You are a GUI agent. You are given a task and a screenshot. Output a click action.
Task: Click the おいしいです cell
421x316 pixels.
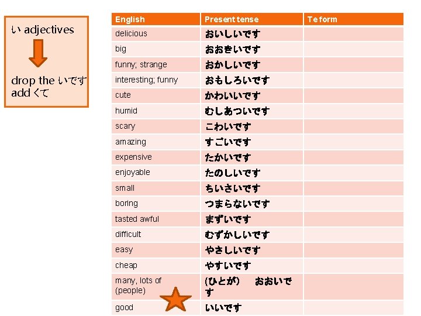(252, 34)
